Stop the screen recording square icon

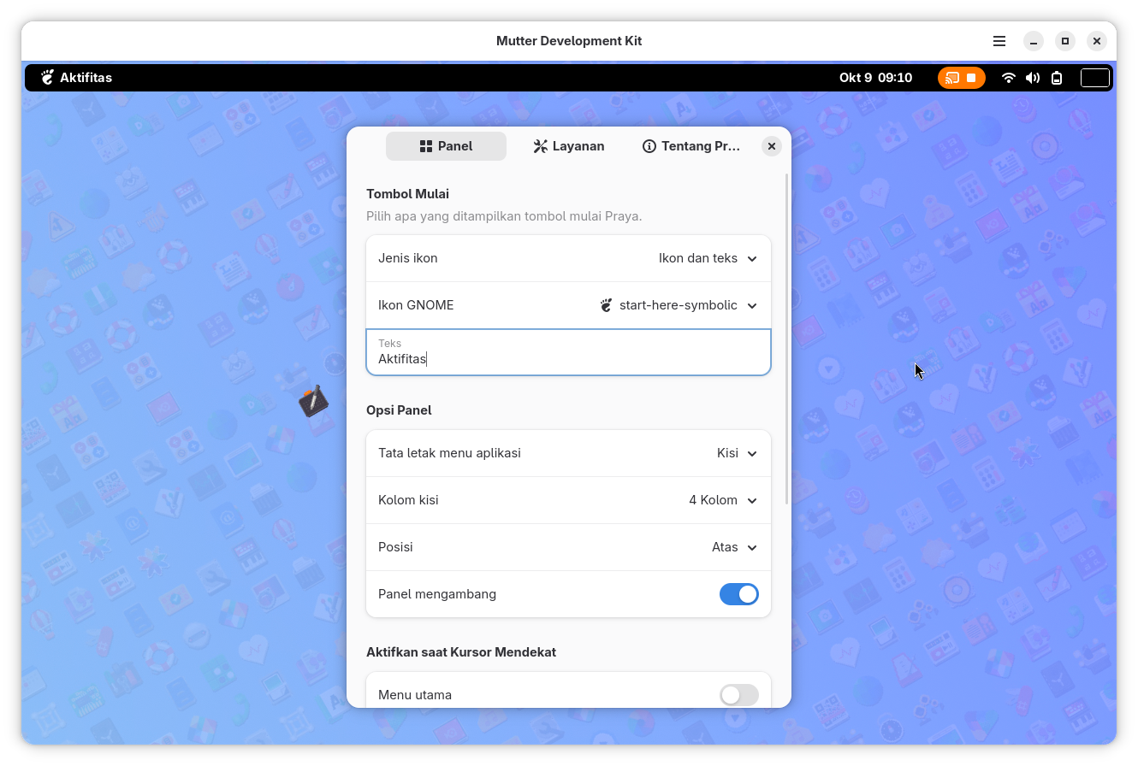click(x=972, y=78)
